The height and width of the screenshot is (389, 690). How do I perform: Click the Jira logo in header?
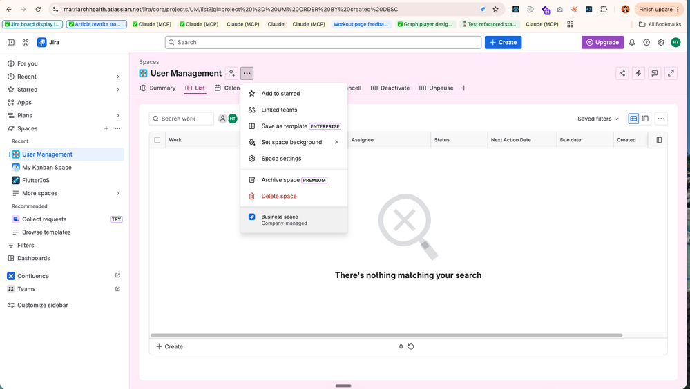click(48, 42)
